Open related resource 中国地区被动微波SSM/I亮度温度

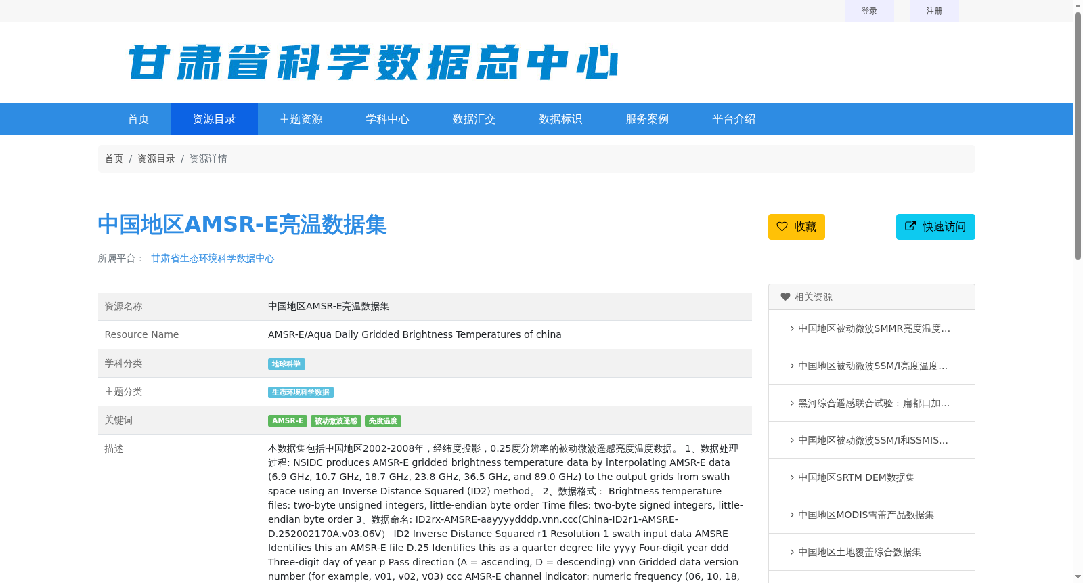[872, 366]
